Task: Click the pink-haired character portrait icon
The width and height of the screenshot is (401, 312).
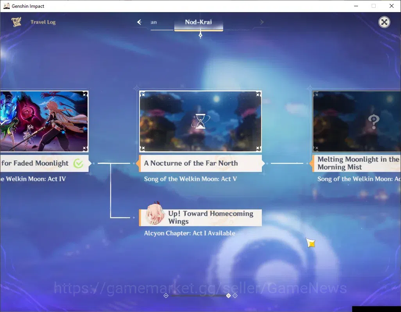Action: pyautogui.click(x=154, y=214)
